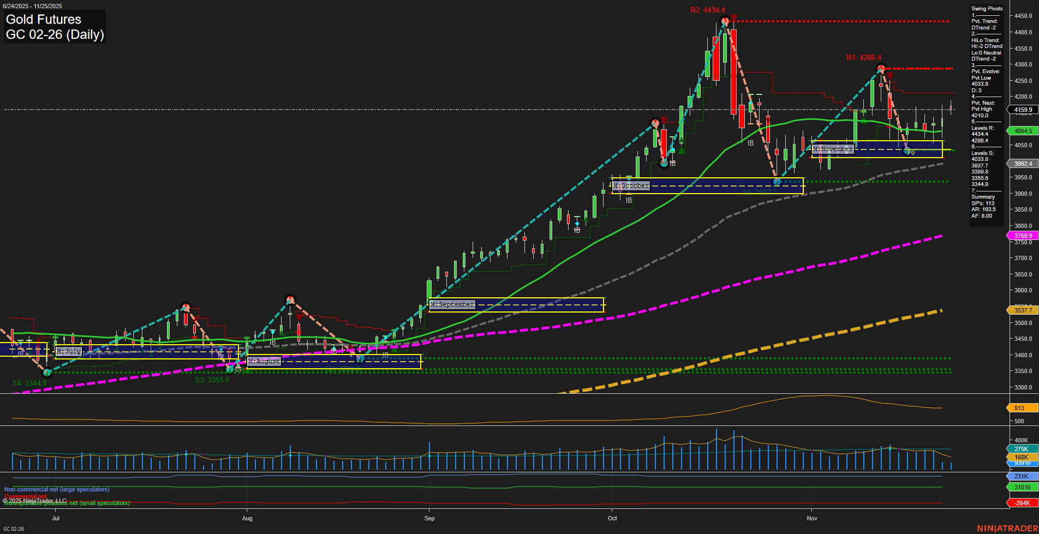The width and height of the screenshot is (1039, 534).
Task: Expand the Pvt. Evolve section
Action: pos(984,71)
